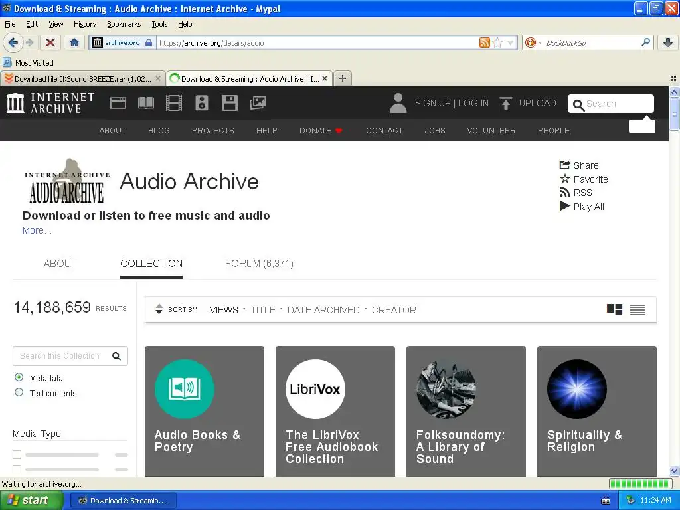Toggle sort direction arrows next to Sort By
The height and width of the screenshot is (510, 680).
(x=159, y=309)
